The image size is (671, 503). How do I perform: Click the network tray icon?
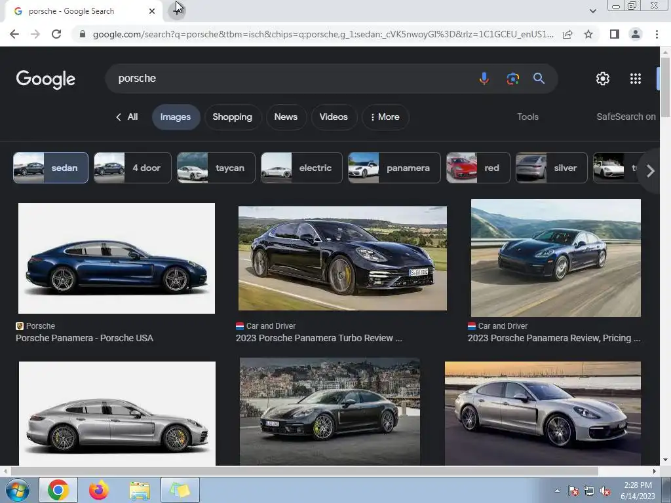[589, 491]
